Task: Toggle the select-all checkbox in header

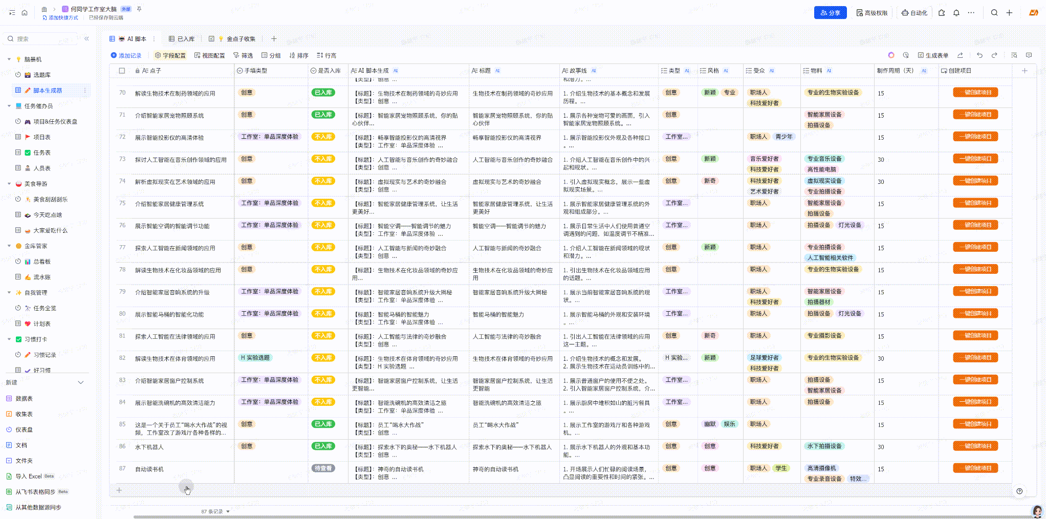Action: (122, 71)
